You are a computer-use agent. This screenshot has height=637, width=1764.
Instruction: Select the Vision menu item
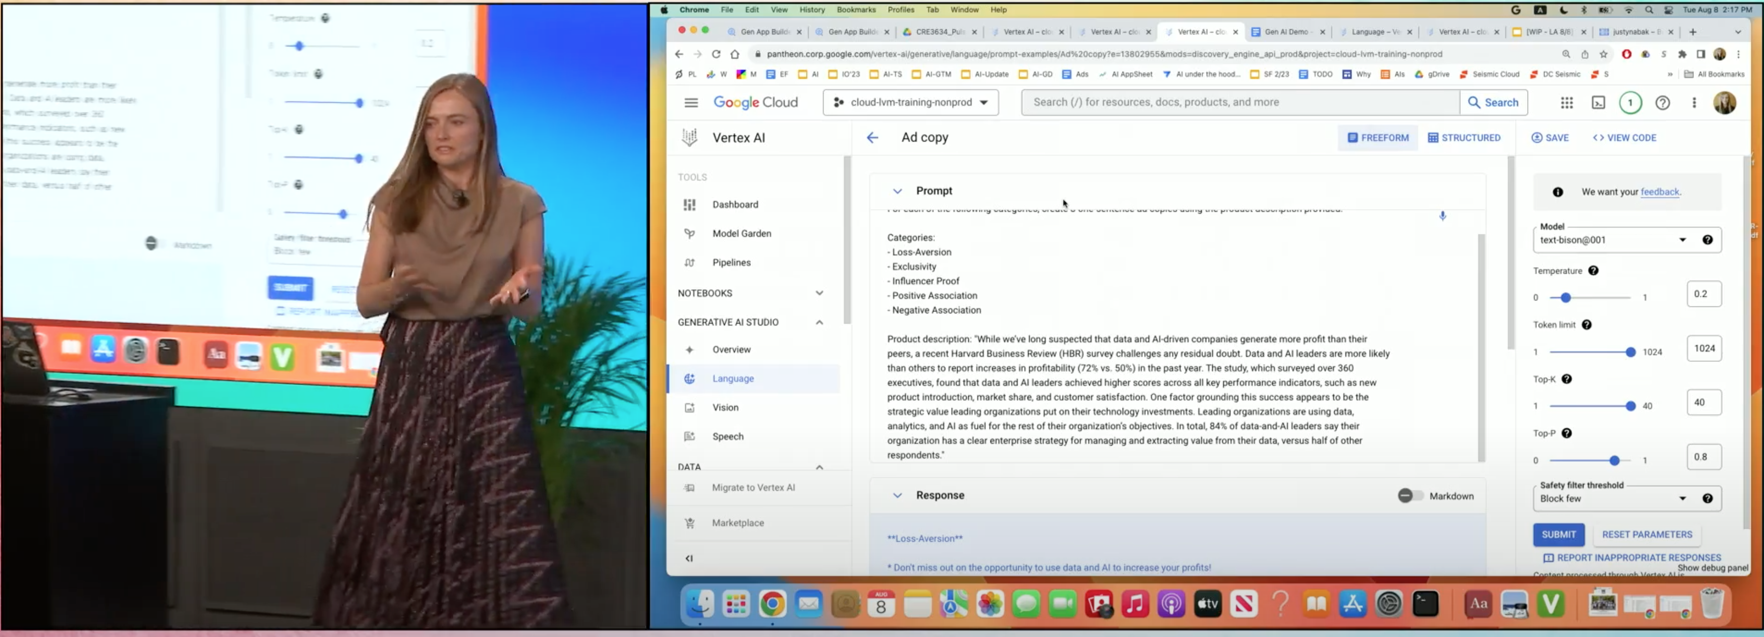point(725,408)
